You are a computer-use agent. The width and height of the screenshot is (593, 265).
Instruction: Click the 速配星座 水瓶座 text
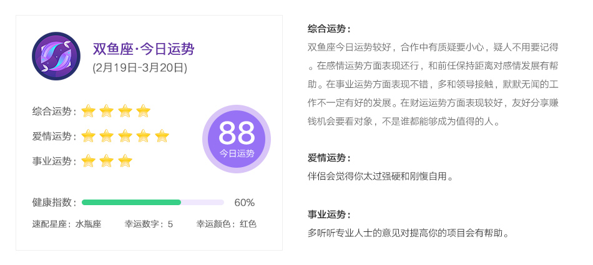[67, 224]
